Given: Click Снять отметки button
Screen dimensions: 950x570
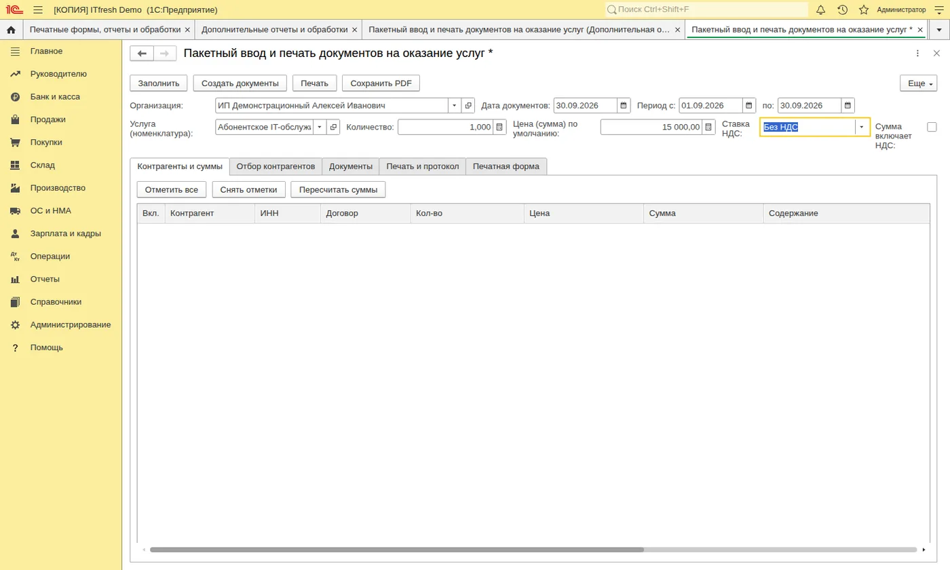Looking at the screenshot, I should click(249, 190).
